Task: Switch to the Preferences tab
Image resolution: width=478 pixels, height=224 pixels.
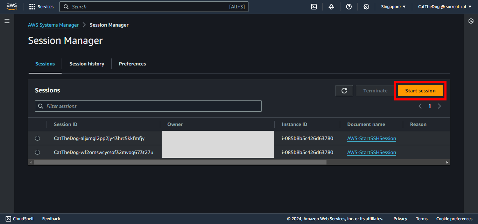Action: pyautogui.click(x=132, y=64)
